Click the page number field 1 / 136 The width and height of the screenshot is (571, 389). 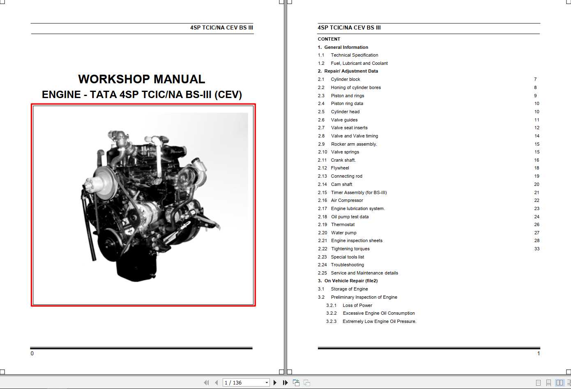click(243, 382)
